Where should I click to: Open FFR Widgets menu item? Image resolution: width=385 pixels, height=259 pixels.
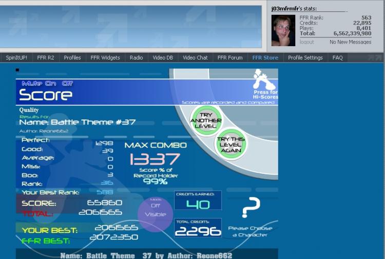pos(105,57)
